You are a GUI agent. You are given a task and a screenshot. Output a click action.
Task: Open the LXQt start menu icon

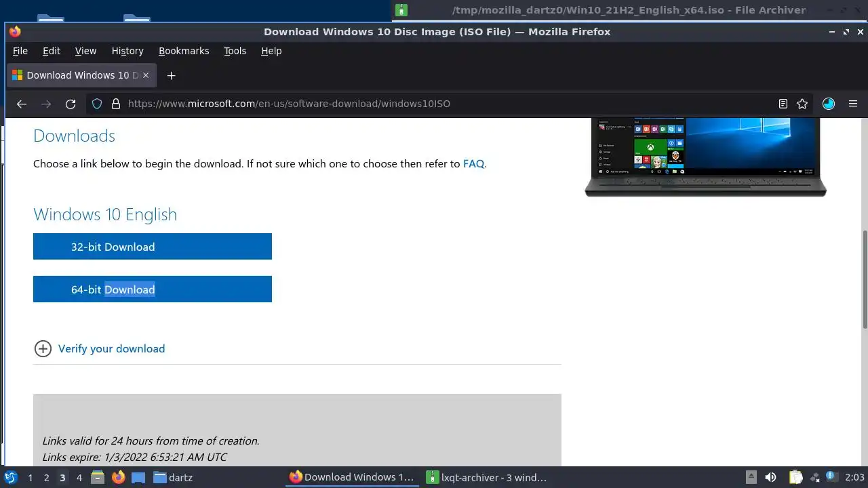coord(11,477)
